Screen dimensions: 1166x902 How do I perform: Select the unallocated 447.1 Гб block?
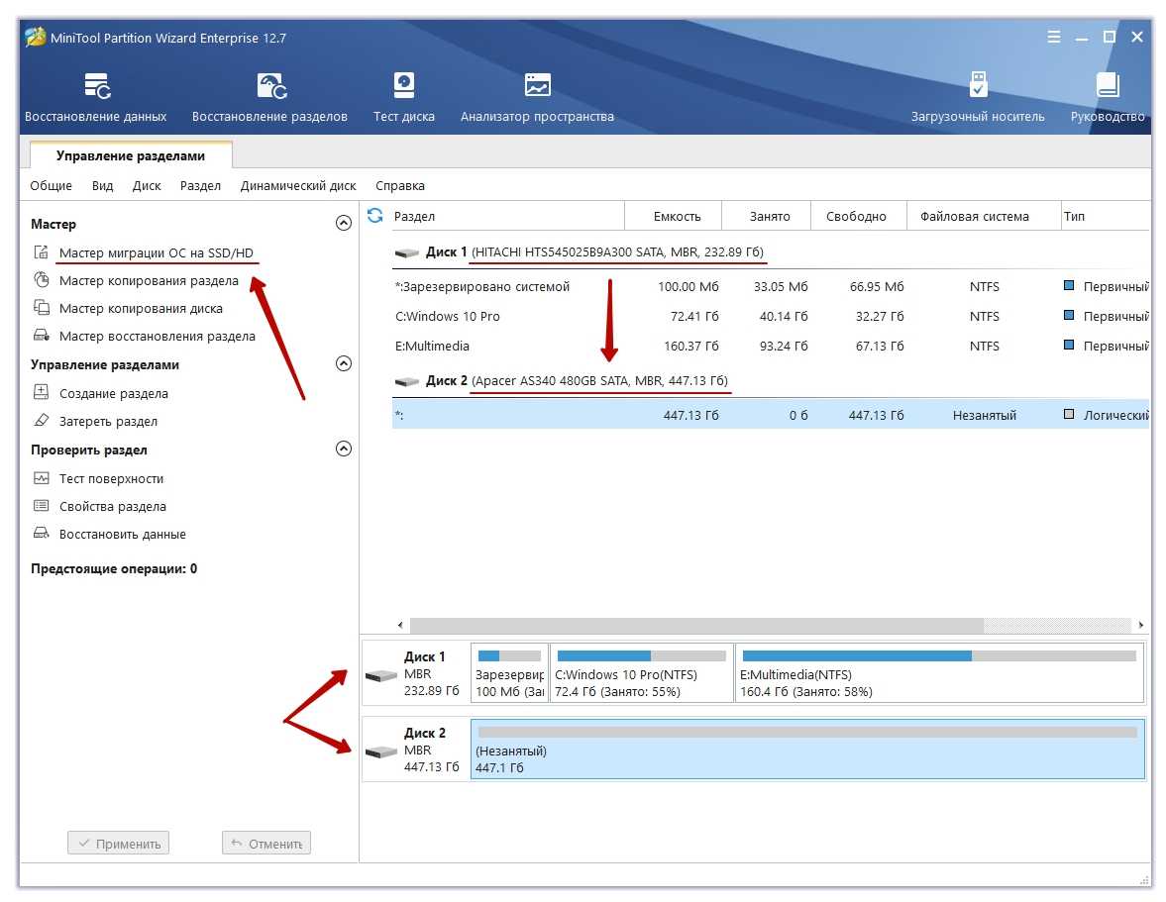coord(807,749)
